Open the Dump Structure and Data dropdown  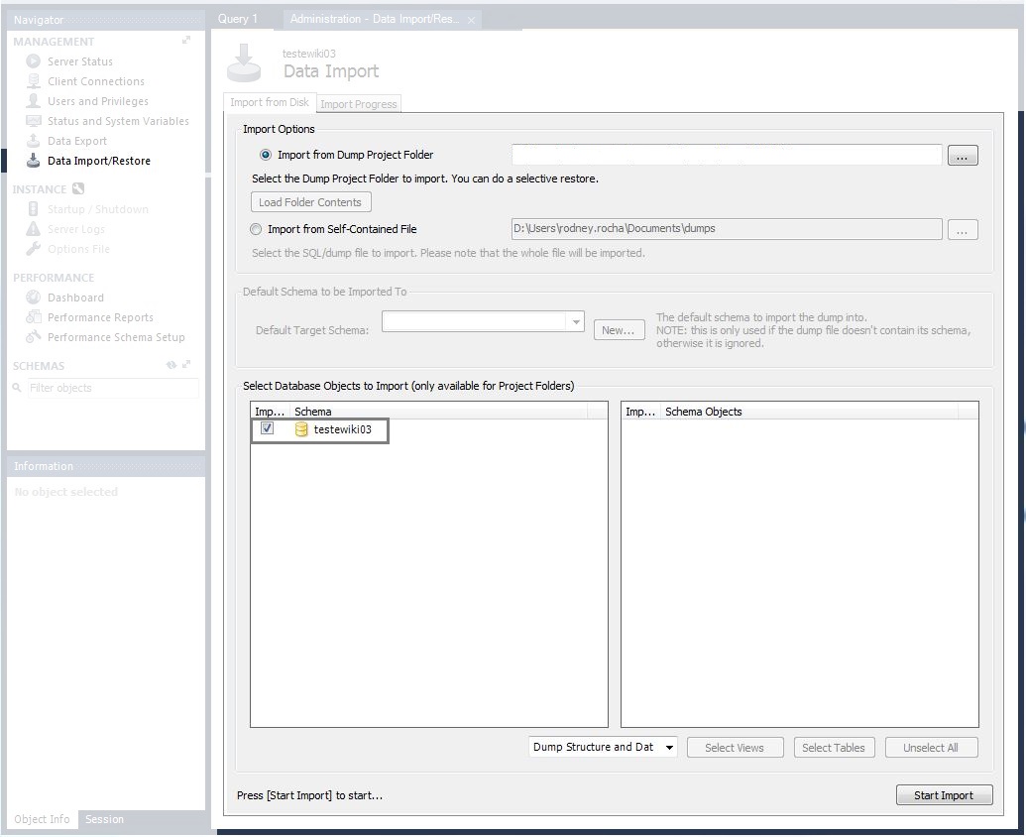point(603,747)
